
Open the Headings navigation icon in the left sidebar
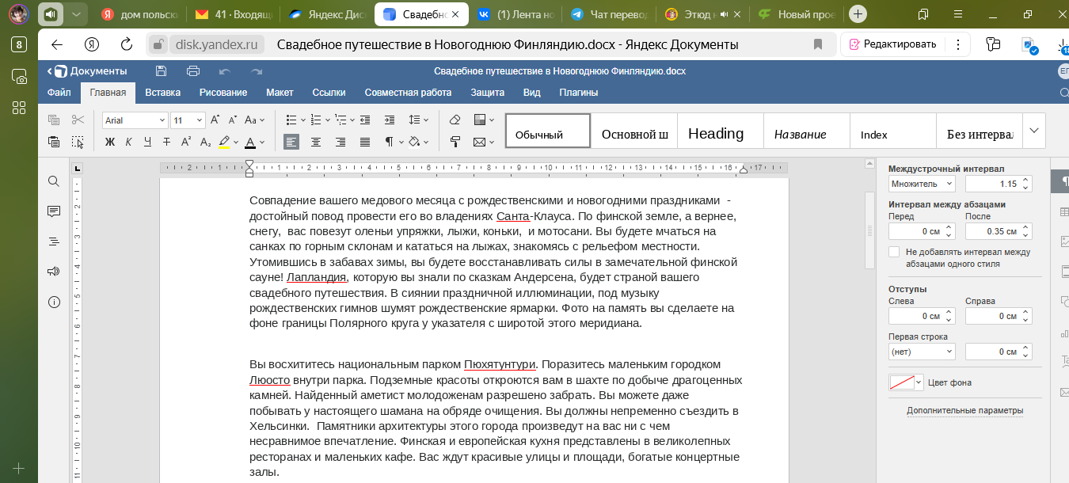coord(54,241)
